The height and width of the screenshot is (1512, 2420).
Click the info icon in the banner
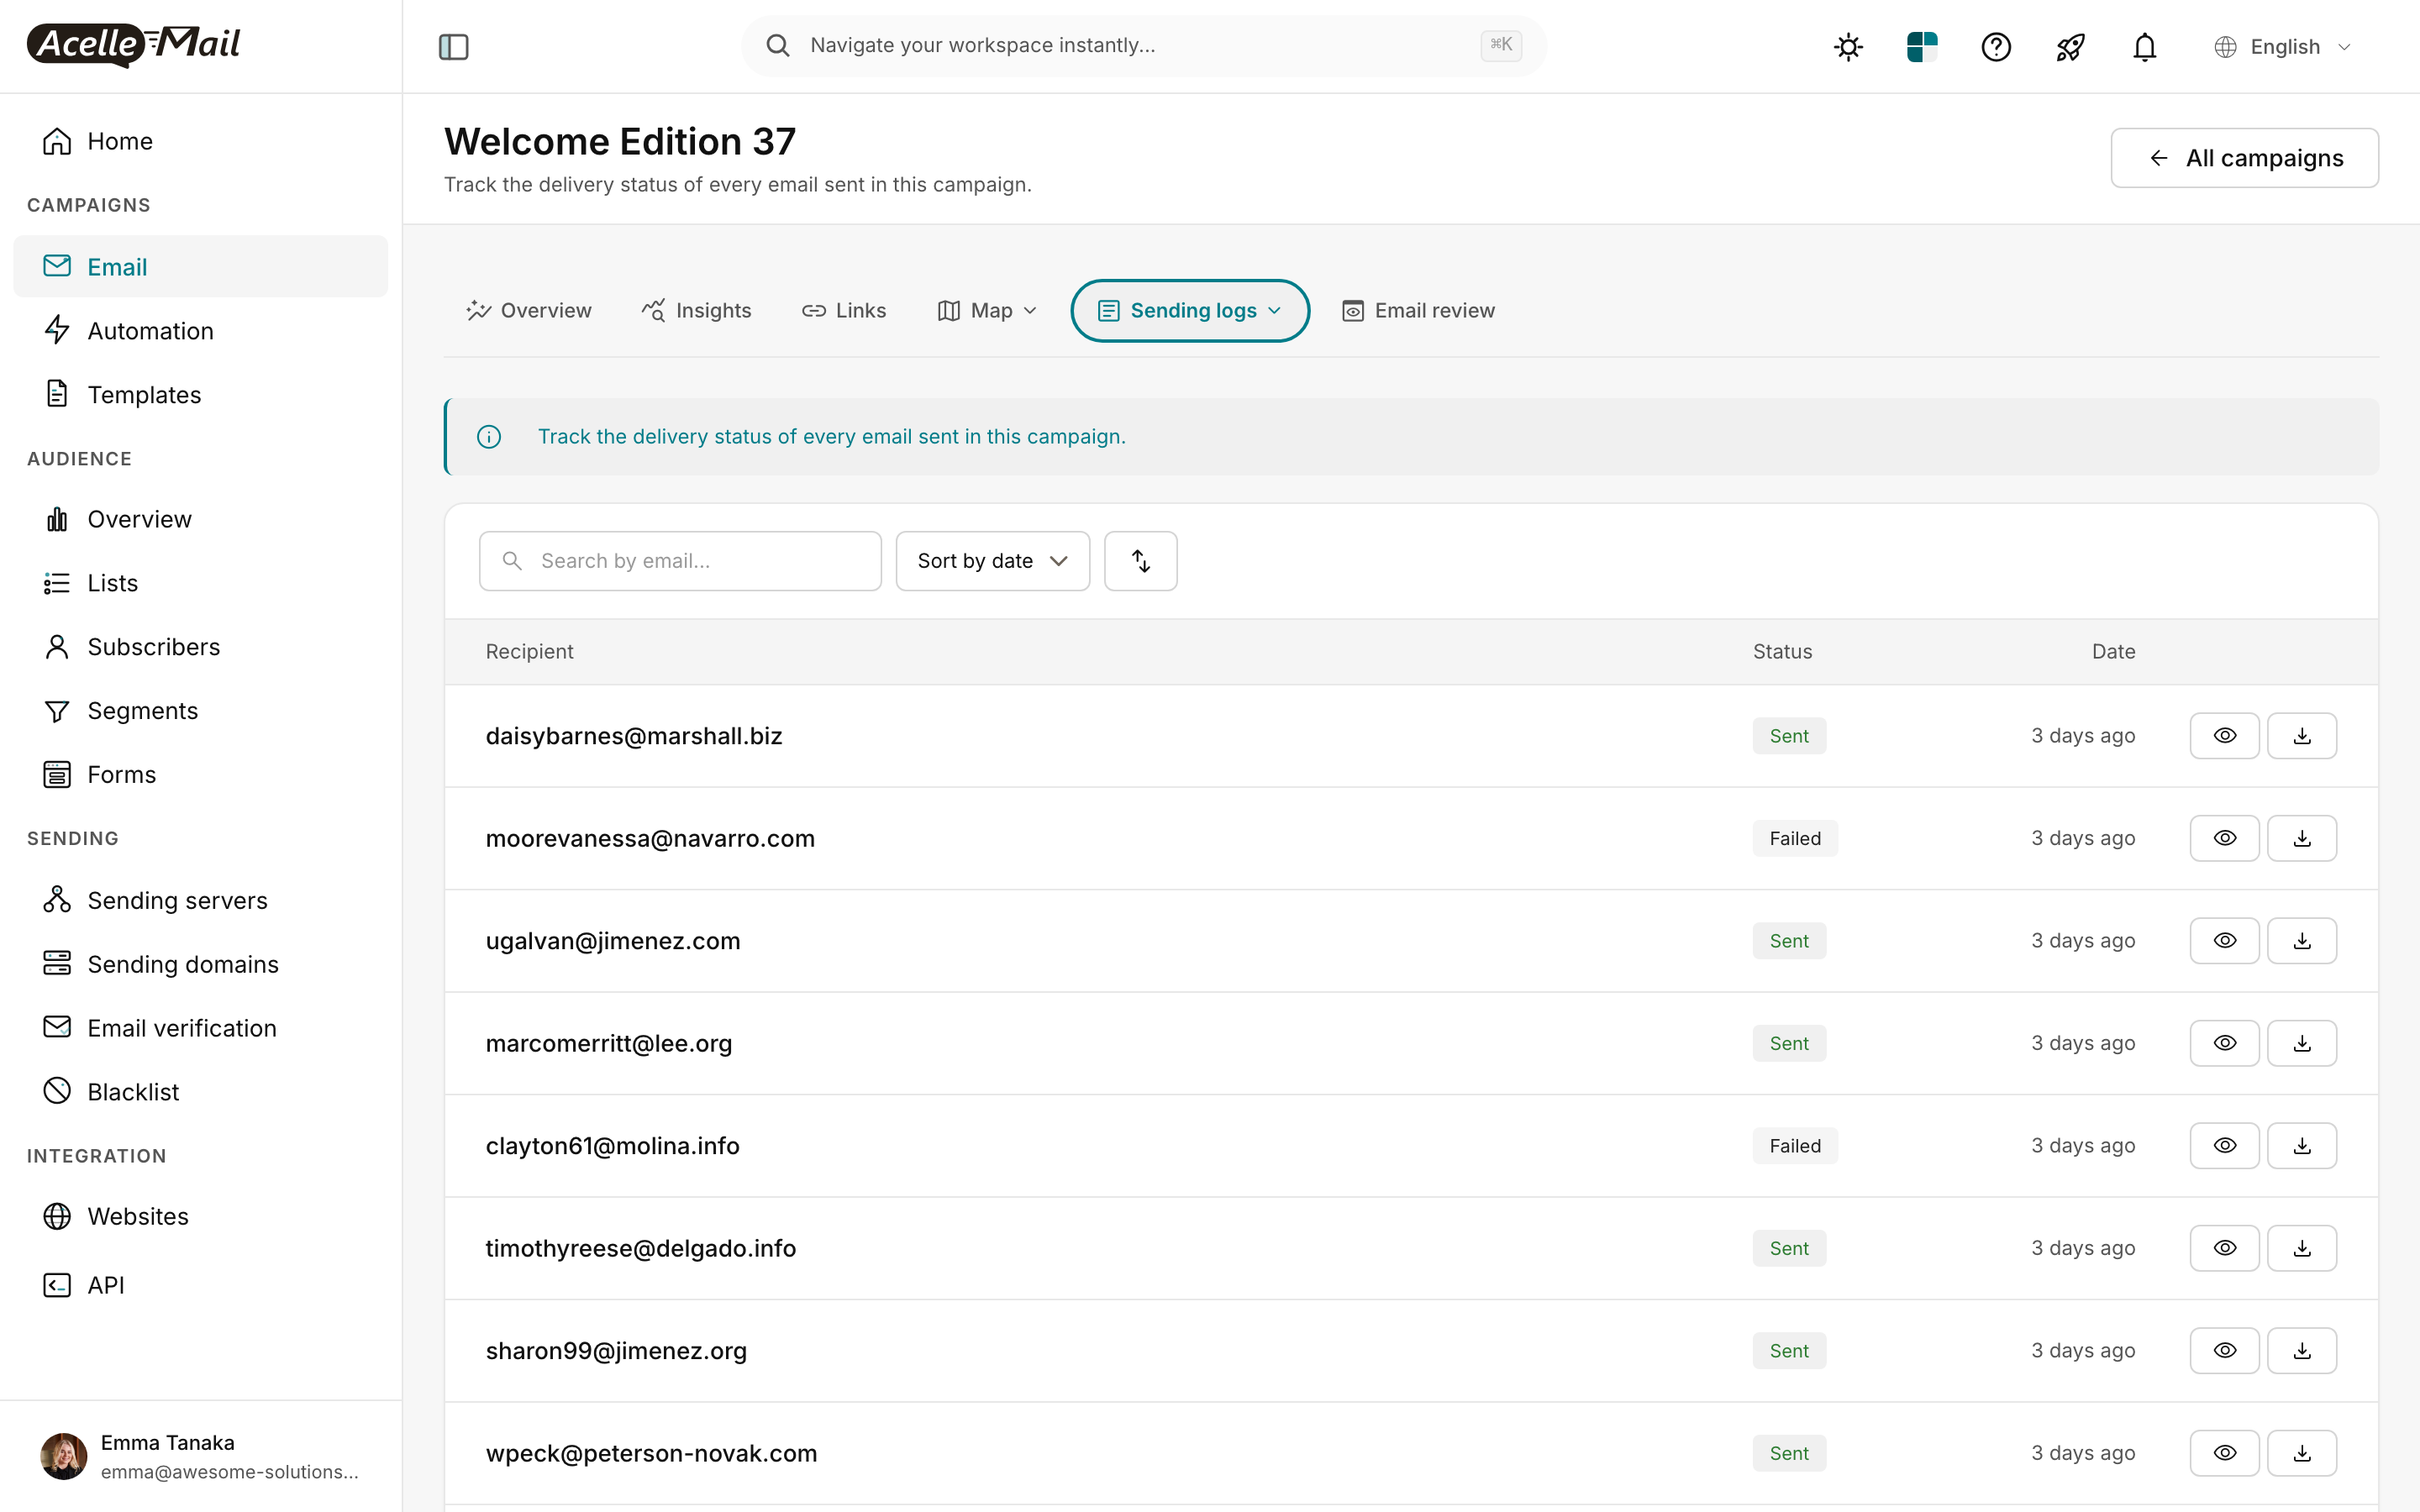click(x=489, y=437)
